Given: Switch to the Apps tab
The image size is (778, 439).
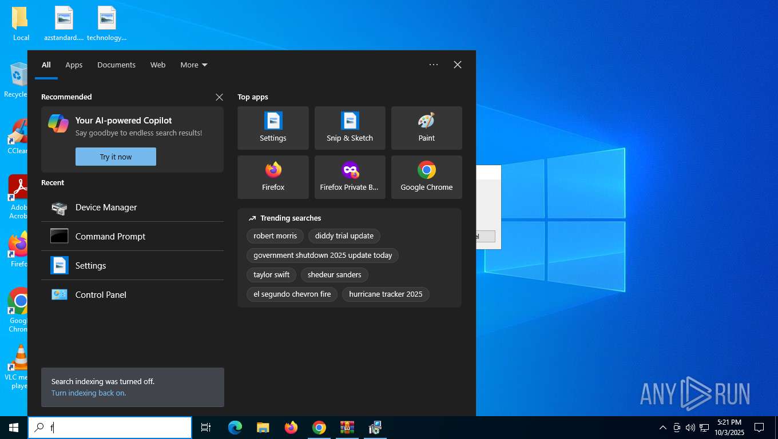Looking at the screenshot, I should (74, 65).
